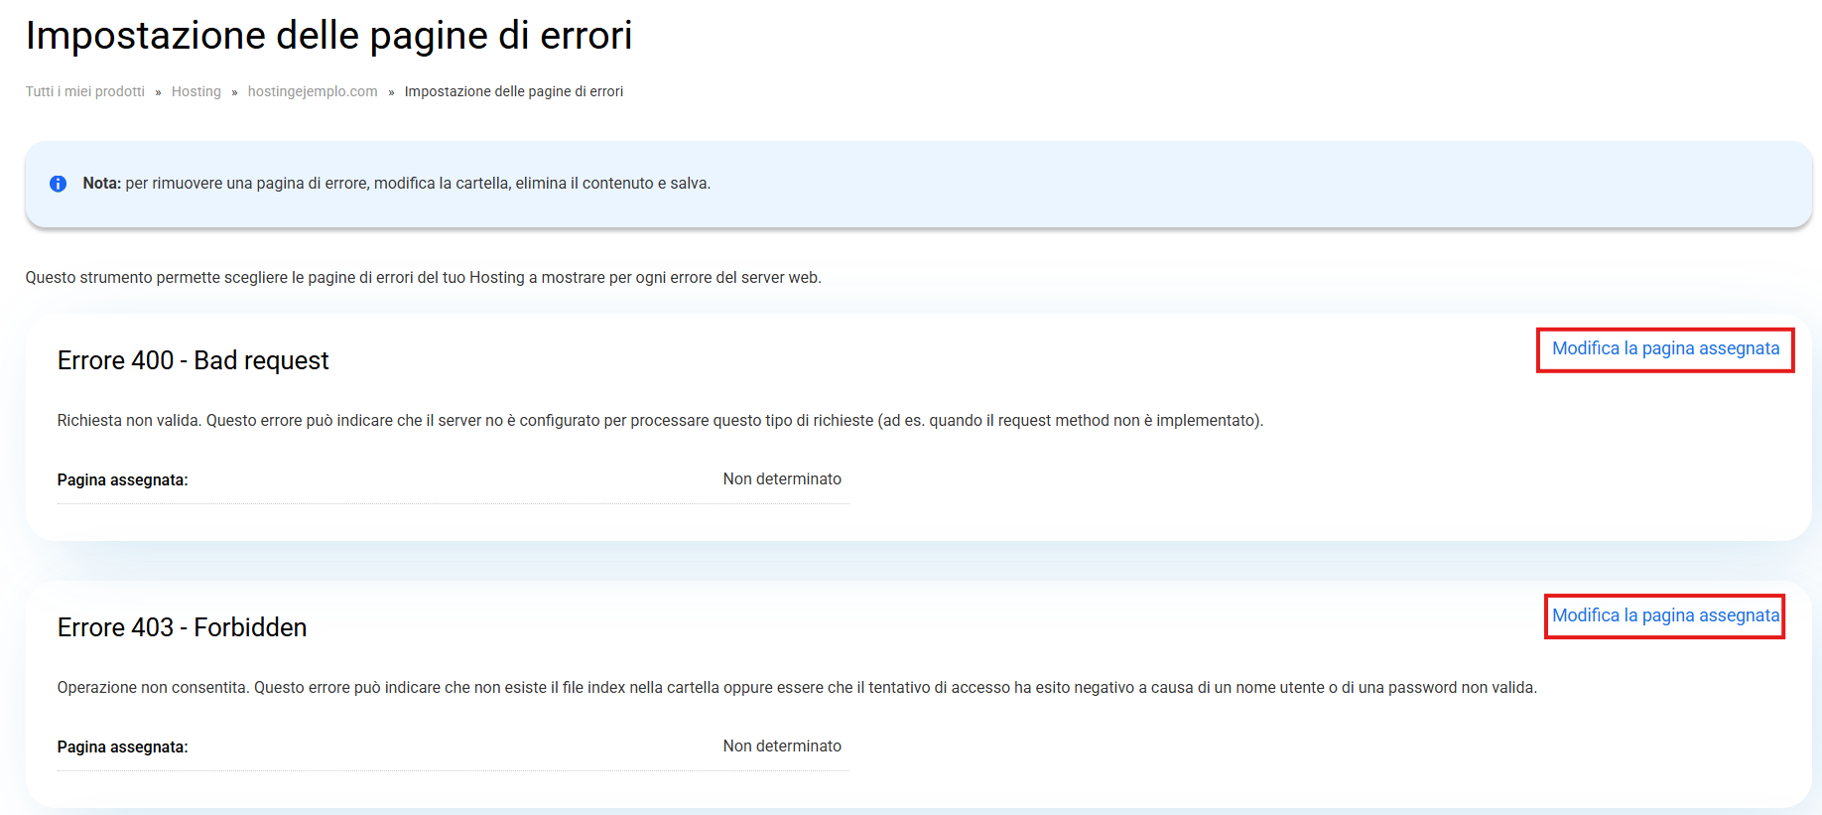This screenshot has height=815, width=1822.
Task: Click the breadcrumb separator after "Tutti i miei prodotti"
Action: pos(158,92)
